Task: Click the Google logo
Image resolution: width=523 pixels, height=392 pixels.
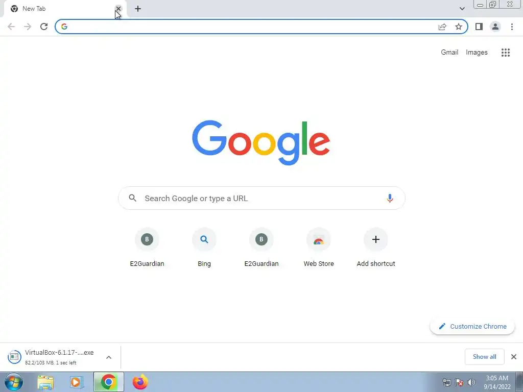Action: pyautogui.click(x=261, y=143)
